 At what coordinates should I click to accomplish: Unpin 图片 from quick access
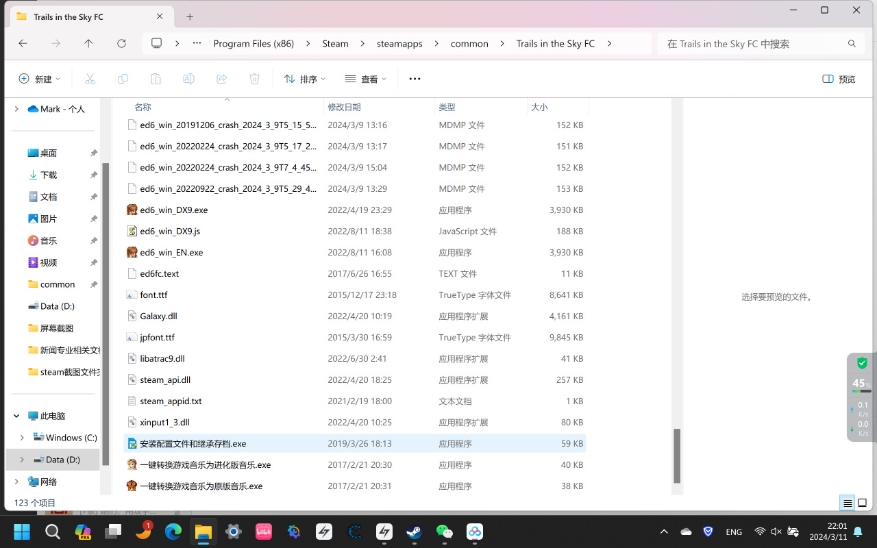click(94, 219)
